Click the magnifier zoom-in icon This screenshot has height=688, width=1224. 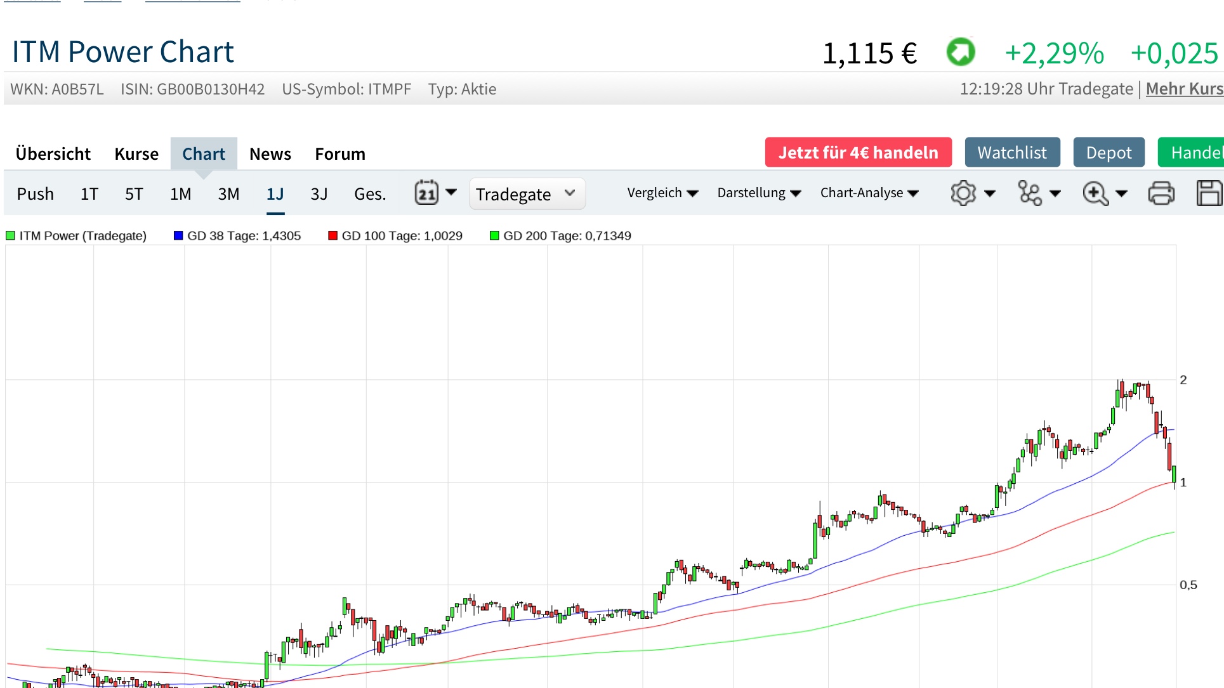point(1095,193)
